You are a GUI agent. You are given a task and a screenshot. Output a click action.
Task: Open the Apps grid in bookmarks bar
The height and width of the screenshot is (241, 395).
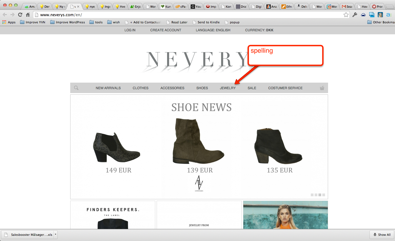[9, 22]
